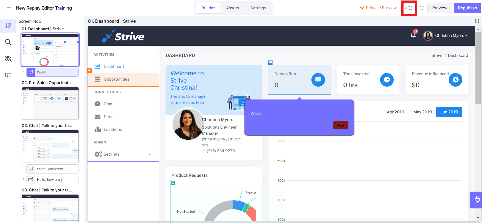Open the plug integrations side button
The image size is (482, 223).
(x=477, y=200)
